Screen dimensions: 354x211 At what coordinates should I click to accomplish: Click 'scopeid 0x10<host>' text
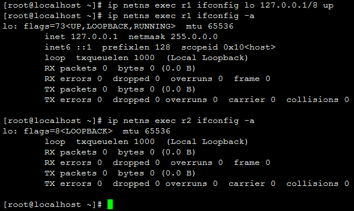point(228,47)
